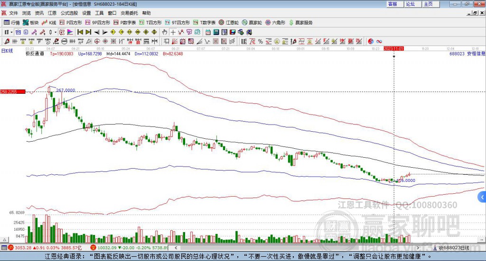Click the 2023-11-01 highlighted date marker
The image size is (486, 261).
coord(393,49)
